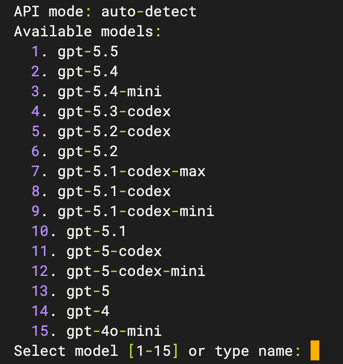This screenshot has width=343, height=364.
Task: Choose the gpt-5.1-codex model
Action: 101,191
